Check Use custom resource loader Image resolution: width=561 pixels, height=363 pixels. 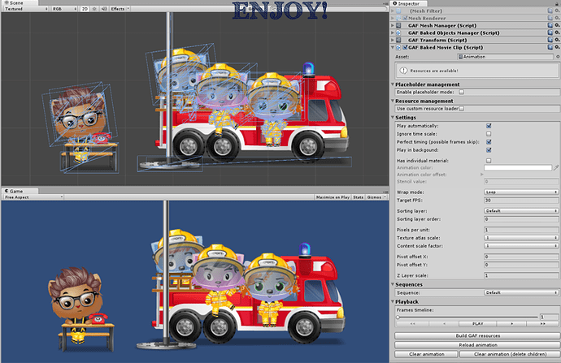click(x=462, y=109)
